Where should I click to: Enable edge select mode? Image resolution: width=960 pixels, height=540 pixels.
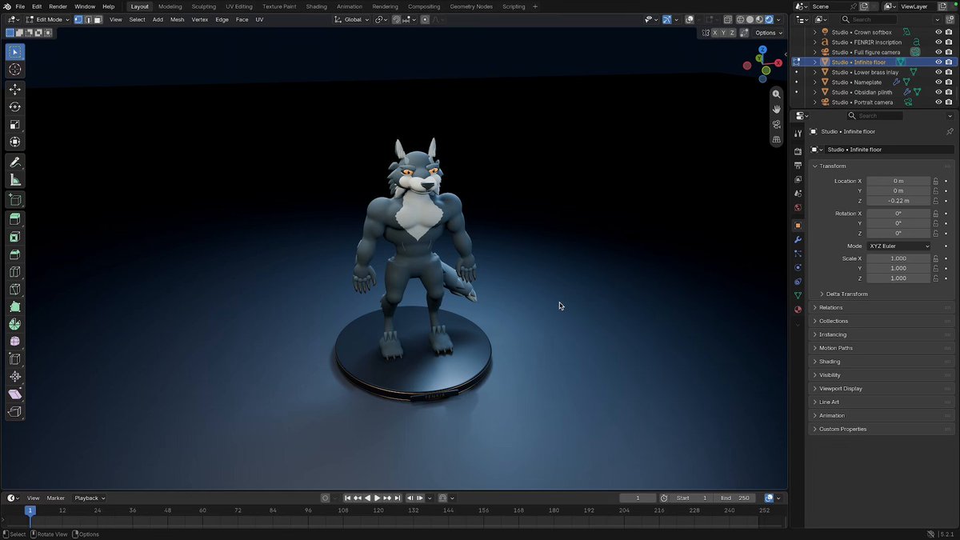[x=88, y=19]
